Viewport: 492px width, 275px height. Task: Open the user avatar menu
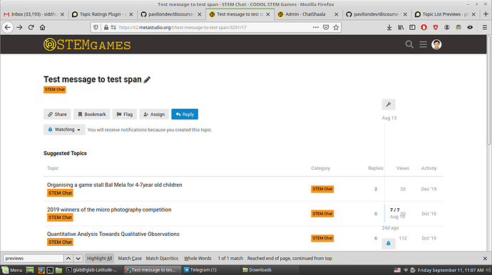(x=436, y=45)
